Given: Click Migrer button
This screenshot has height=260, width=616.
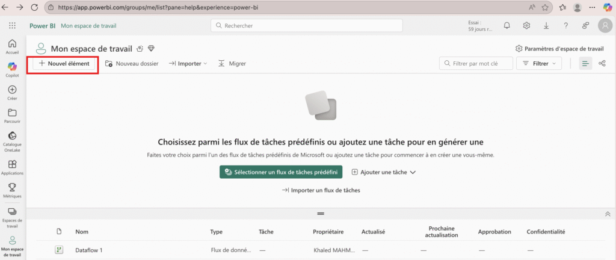Looking at the screenshot, I should [x=232, y=63].
